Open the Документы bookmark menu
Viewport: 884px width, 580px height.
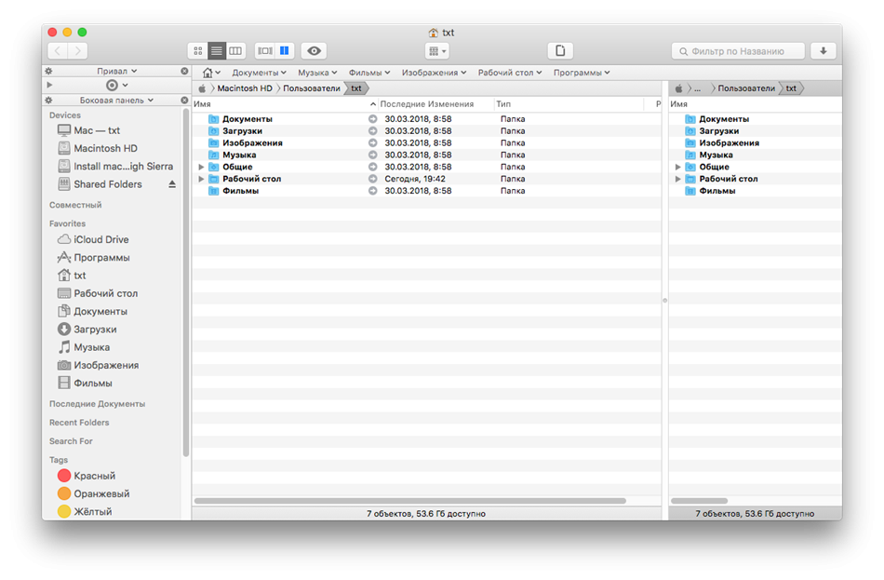[x=259, y=73]
